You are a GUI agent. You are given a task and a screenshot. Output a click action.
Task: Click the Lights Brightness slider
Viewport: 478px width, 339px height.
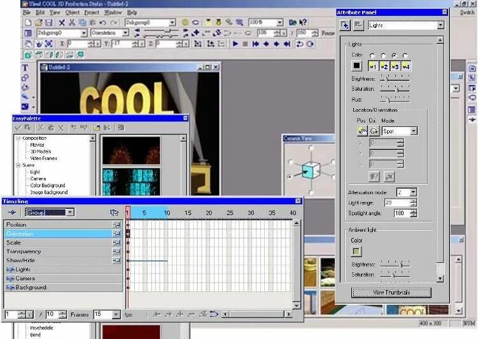395,79
